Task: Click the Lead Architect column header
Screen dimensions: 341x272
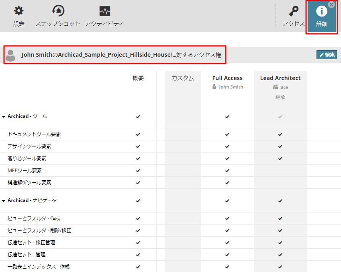Action: coord(280,78)
